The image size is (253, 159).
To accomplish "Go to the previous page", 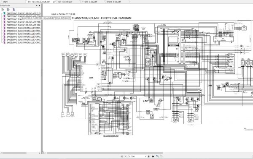I will (126, 156).
